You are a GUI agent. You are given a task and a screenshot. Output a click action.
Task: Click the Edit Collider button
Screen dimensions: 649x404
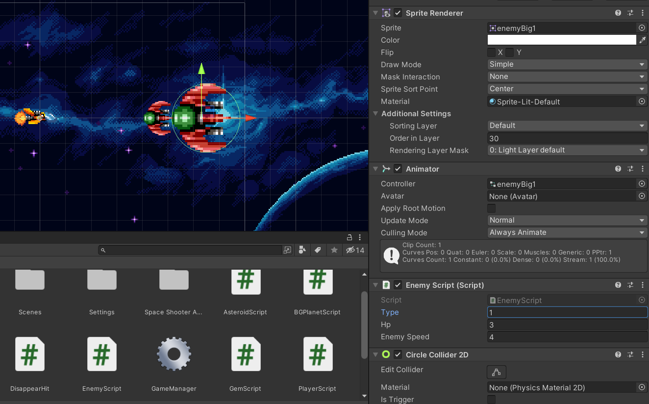497,372
